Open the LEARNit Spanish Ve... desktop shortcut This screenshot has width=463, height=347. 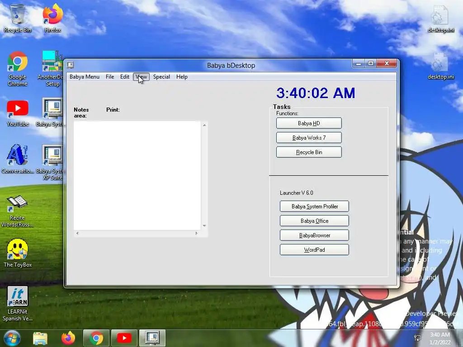[18, 304]
